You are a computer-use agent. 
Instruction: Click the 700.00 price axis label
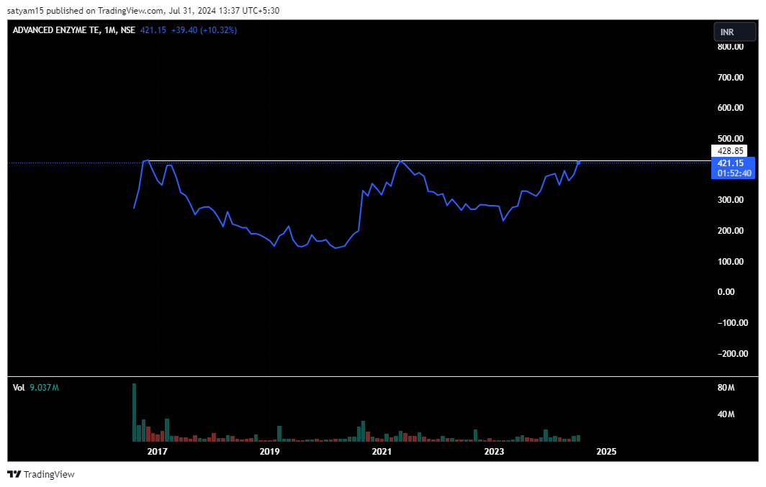click(x=730, y=77)
